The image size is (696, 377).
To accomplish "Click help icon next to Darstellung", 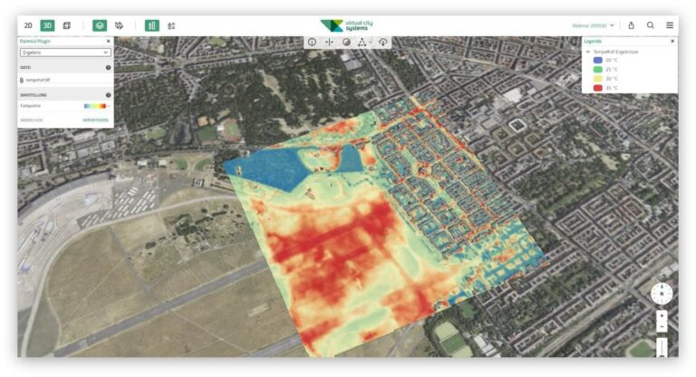I will [109, 95].
